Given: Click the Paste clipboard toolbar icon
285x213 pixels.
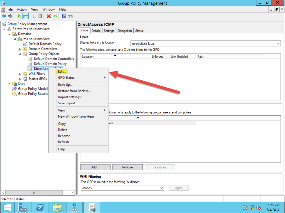Looking at the screenshot, I should coord(40,16).
